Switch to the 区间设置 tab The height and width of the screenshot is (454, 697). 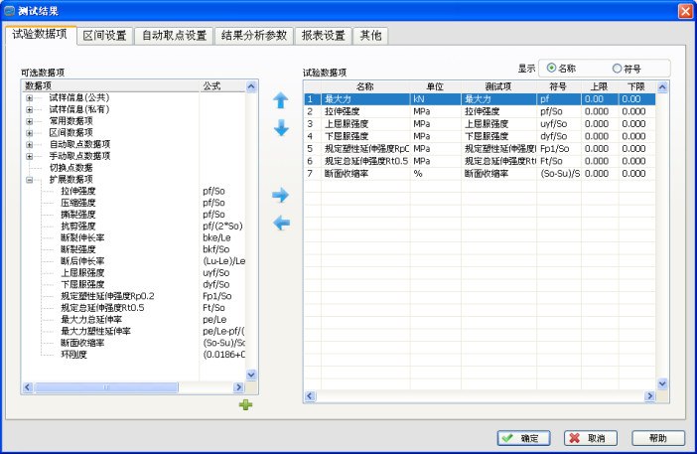[104, 36]
